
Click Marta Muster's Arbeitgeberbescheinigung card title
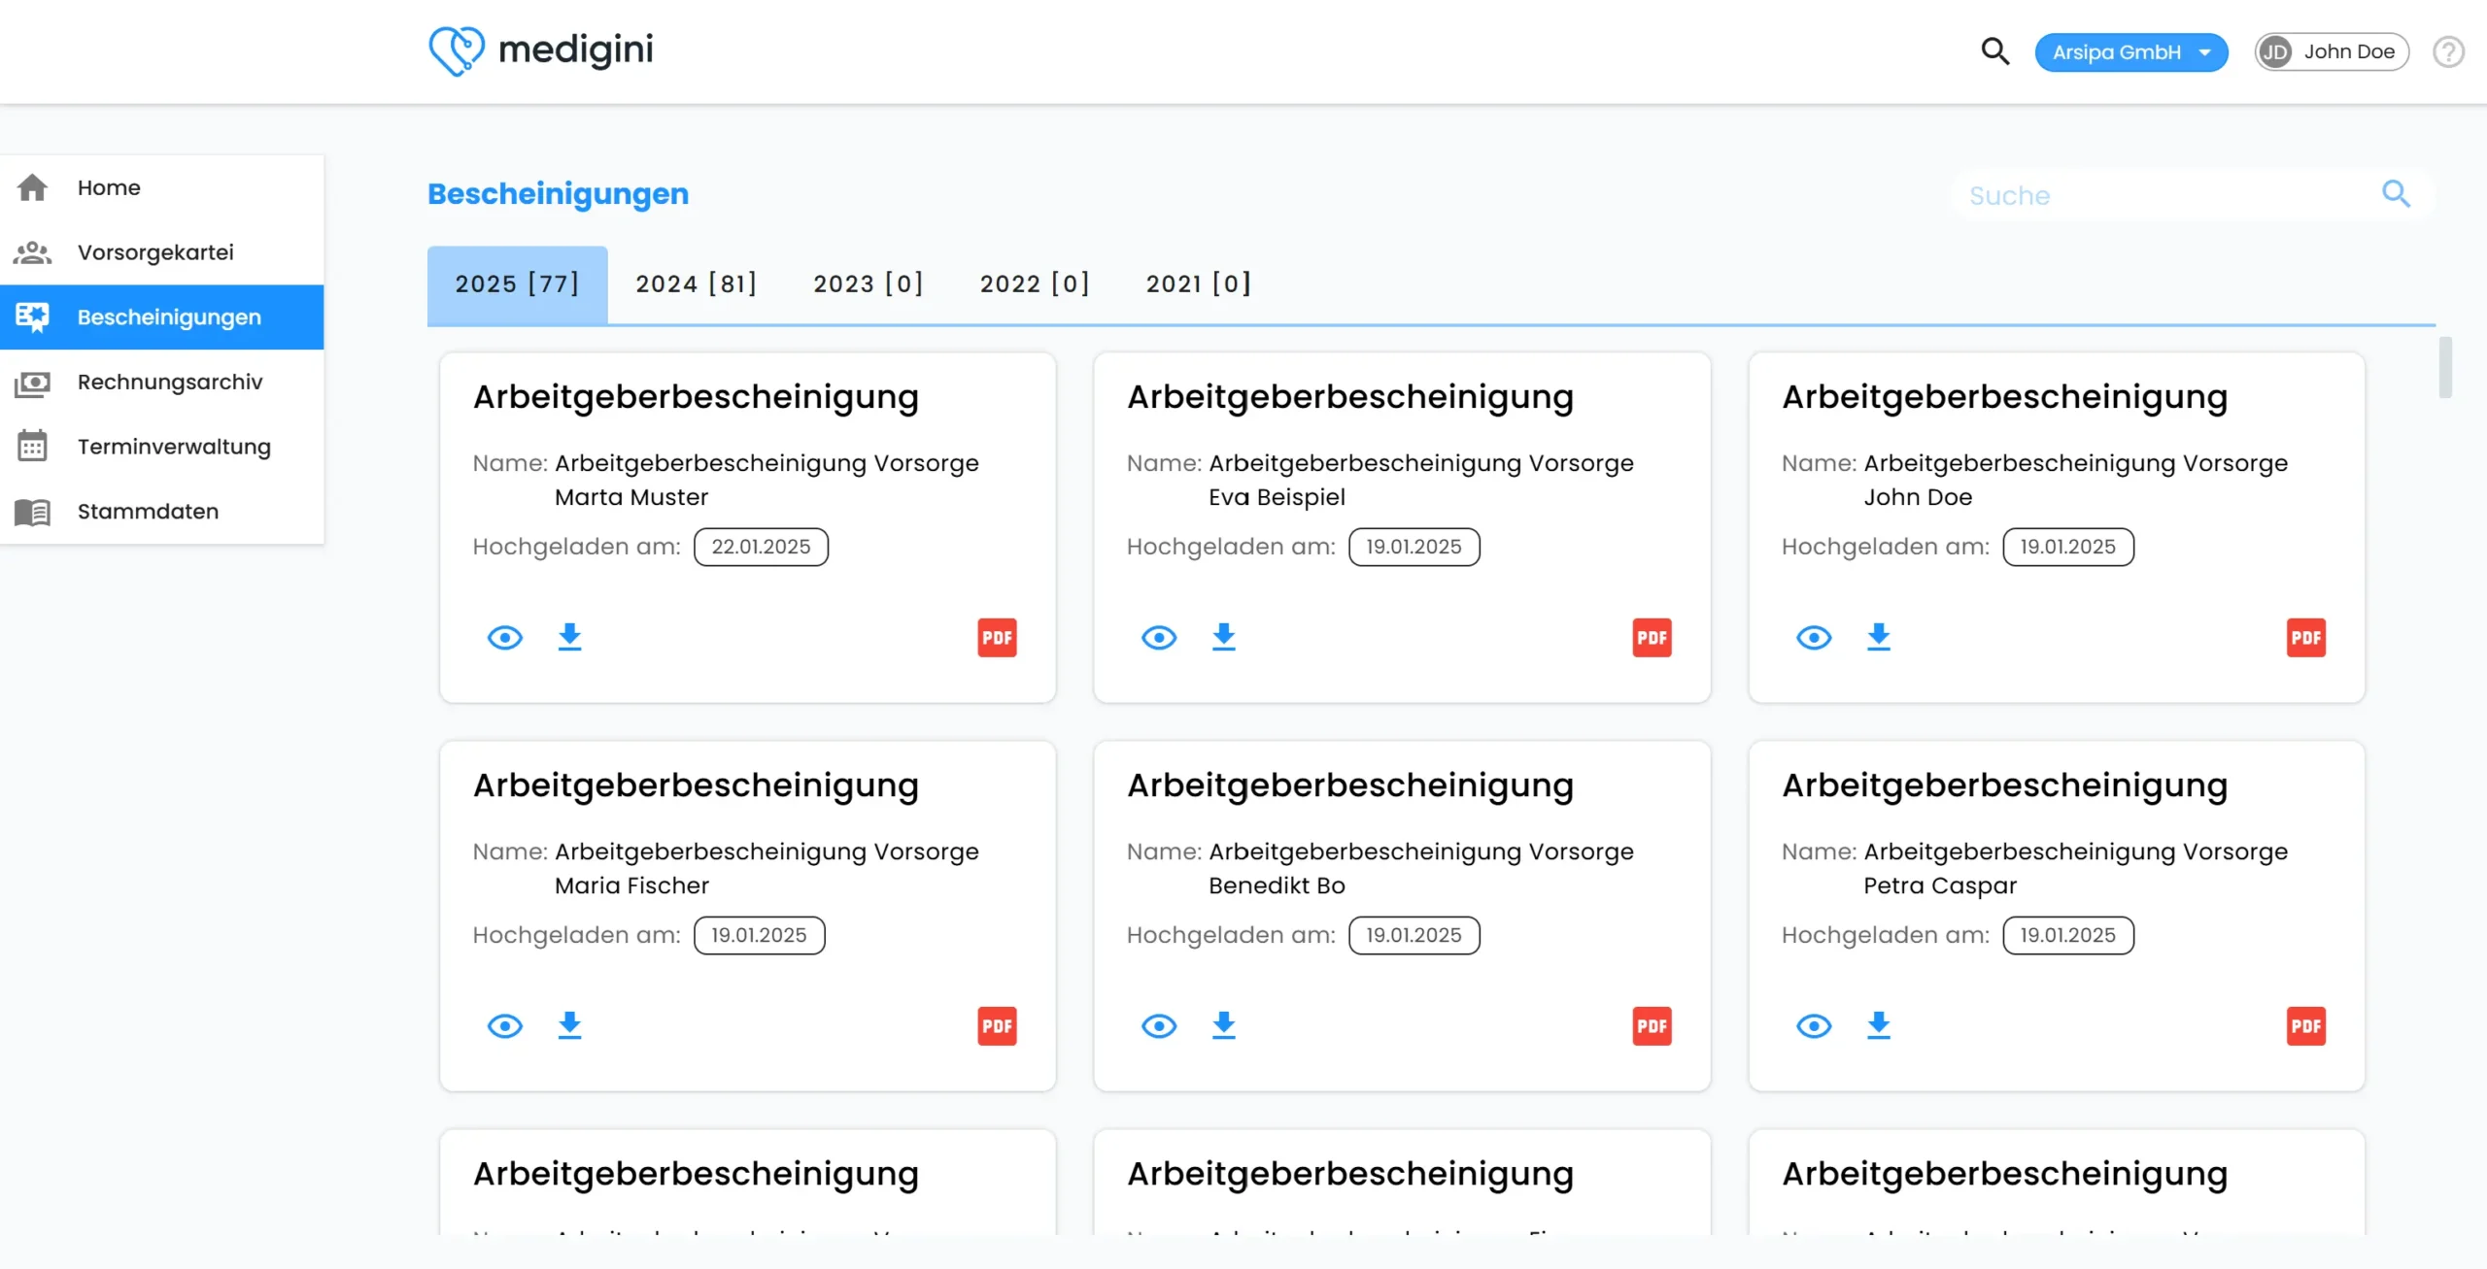coord(696,397)
